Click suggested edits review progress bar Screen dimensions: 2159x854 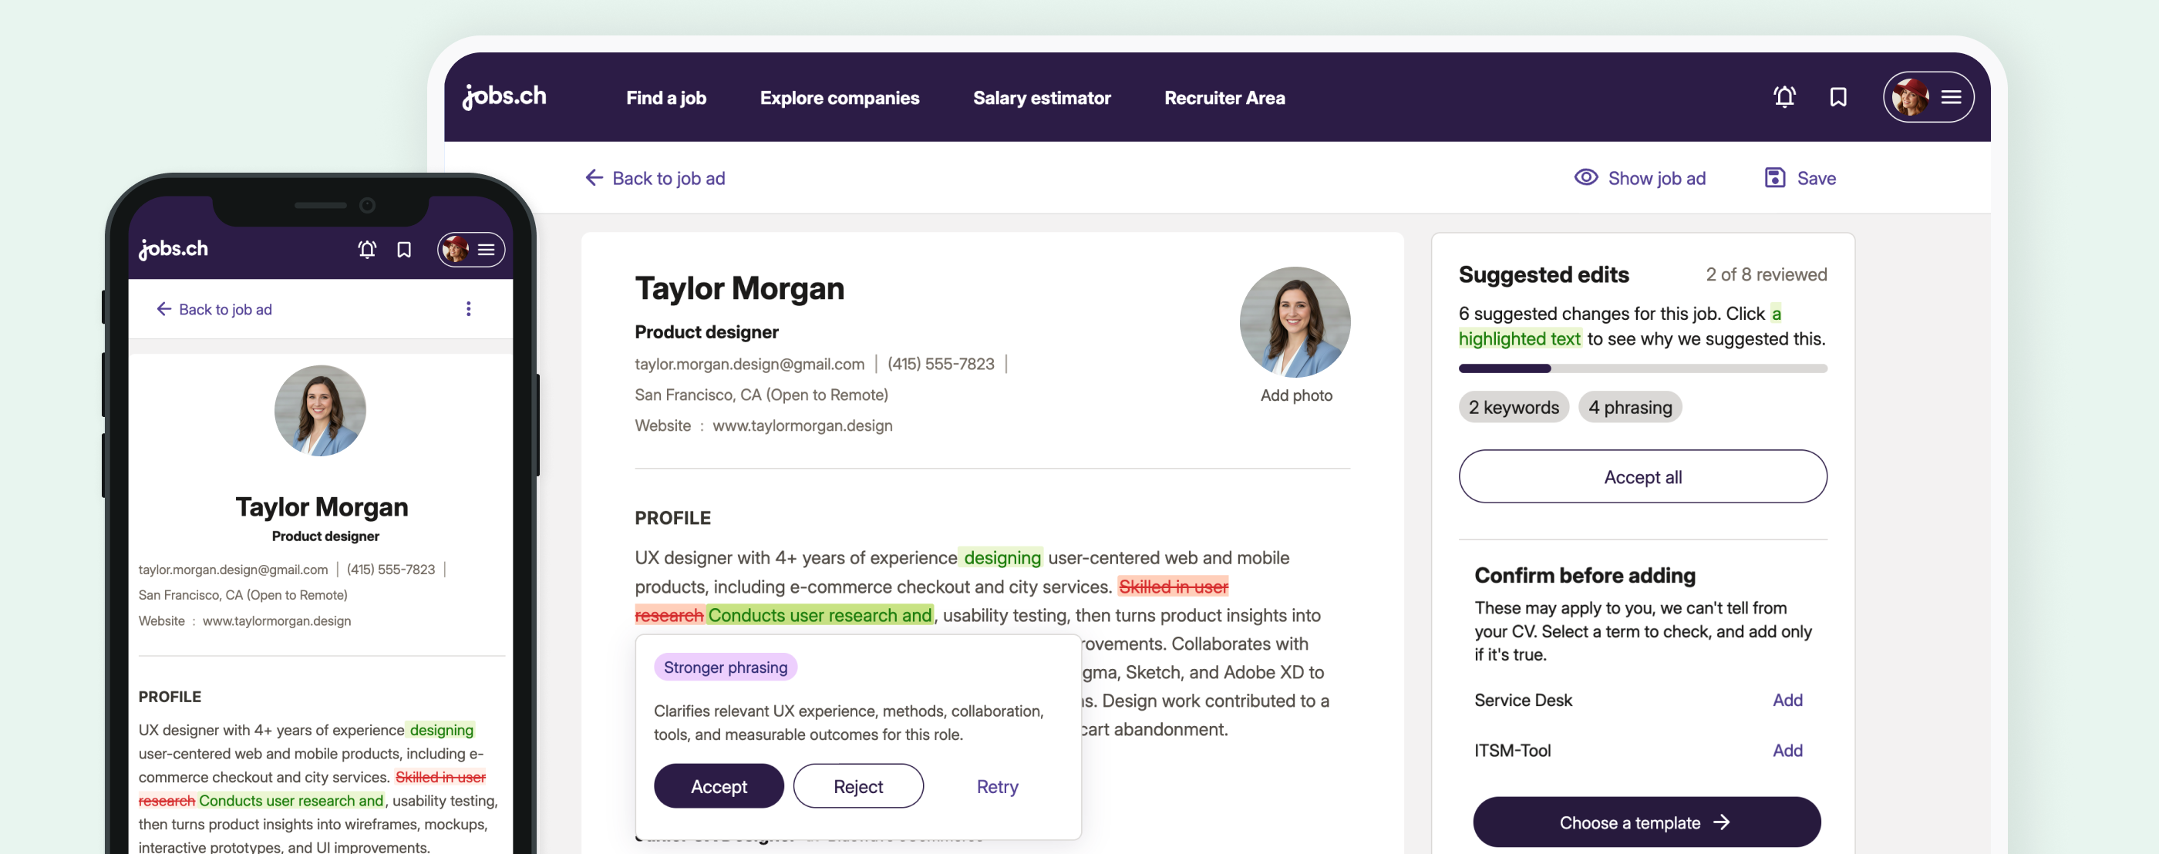tap(1642, 368)
